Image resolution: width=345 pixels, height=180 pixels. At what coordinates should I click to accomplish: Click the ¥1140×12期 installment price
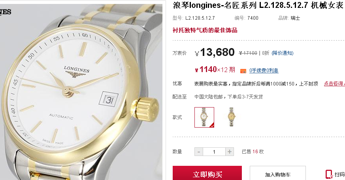[x=215, y=70]
